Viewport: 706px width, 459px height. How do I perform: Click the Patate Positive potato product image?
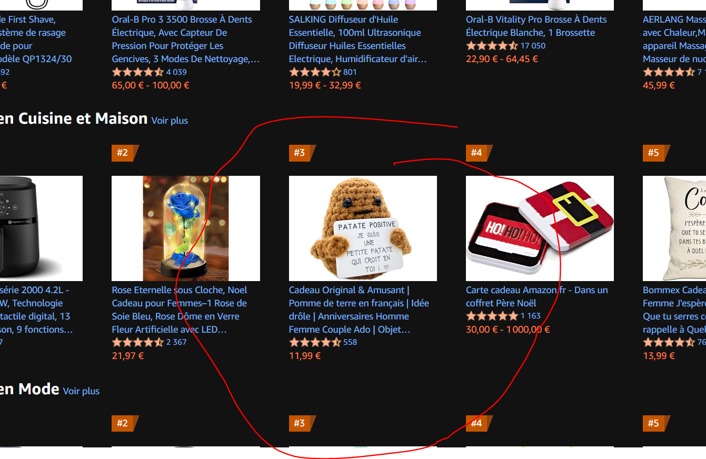(363, 228)
